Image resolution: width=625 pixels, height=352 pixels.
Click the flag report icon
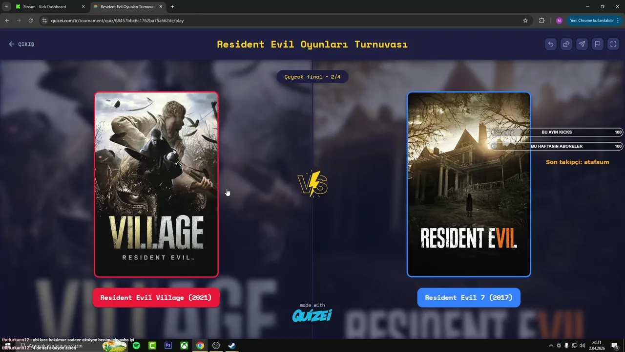click(598, 44)
